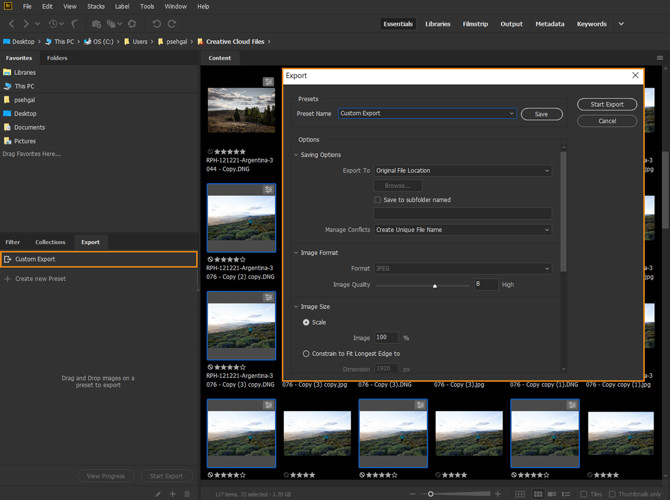
Task: Click the pencil edit preset icon
Action: 158,494
